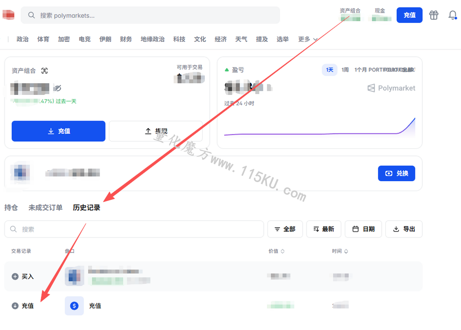Click the 导出 export button
The width and height of the screenshot is (461, 330).
[x=404, y=229]
